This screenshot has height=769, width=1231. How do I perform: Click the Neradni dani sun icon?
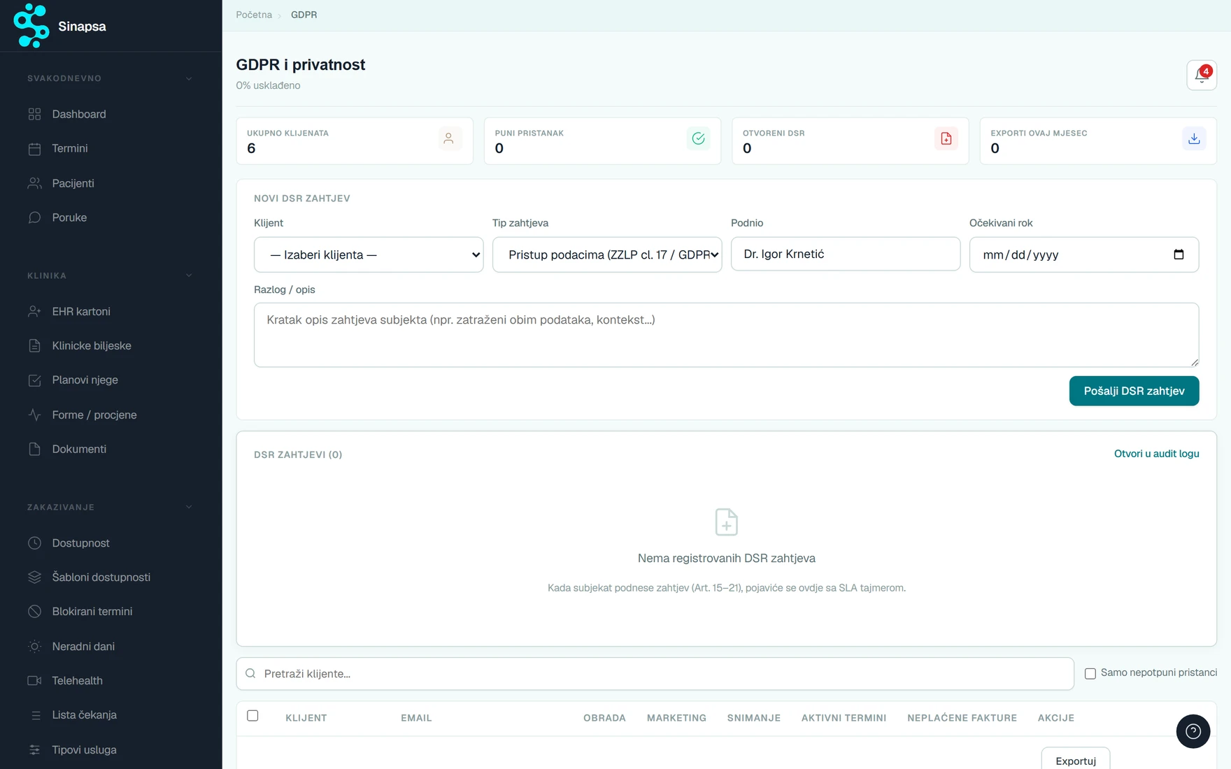34,646
